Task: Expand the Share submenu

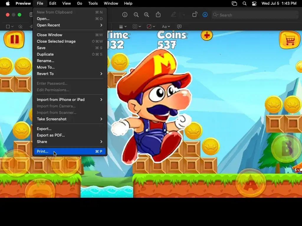Action: click(x=70, y=142)
